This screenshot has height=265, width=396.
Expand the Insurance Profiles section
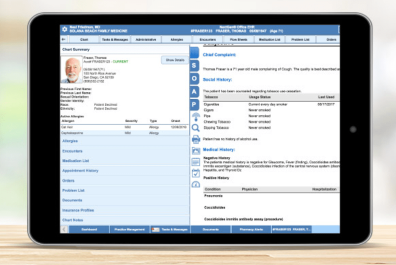point(125,210)
